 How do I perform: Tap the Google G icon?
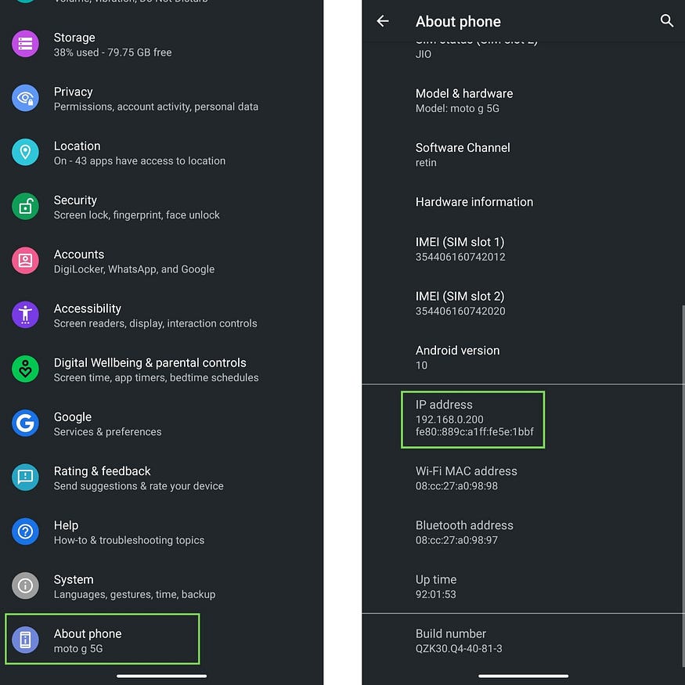(25, 423)
